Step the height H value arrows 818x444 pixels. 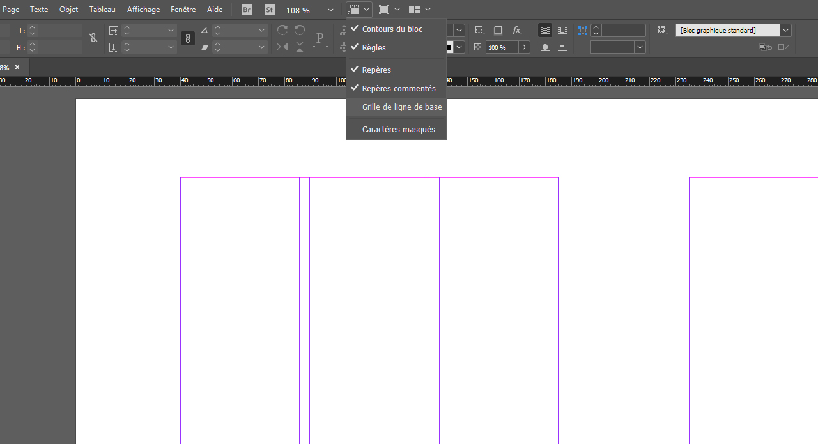tap(32, 47)
